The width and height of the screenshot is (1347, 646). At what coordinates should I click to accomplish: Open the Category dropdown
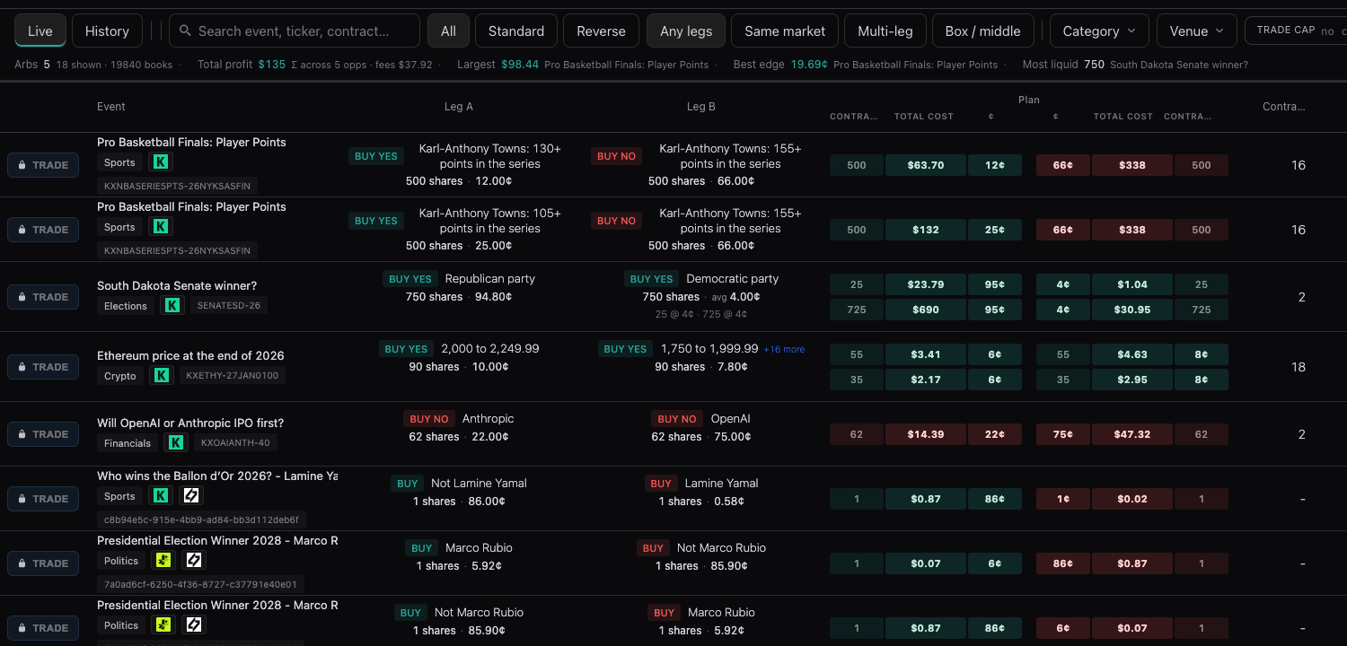[1099, 31]
